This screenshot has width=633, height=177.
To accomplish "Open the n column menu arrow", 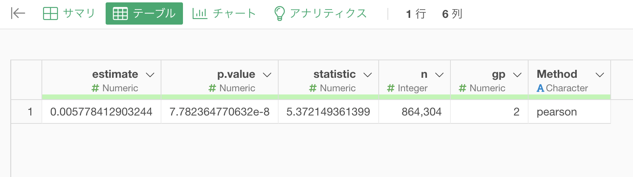I will coord(439,75).
